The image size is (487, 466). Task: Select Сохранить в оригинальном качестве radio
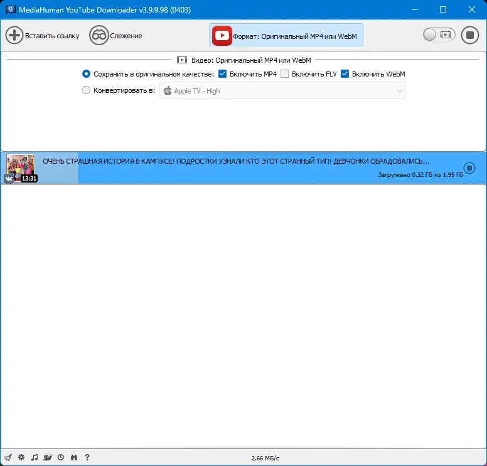point(86,74)
